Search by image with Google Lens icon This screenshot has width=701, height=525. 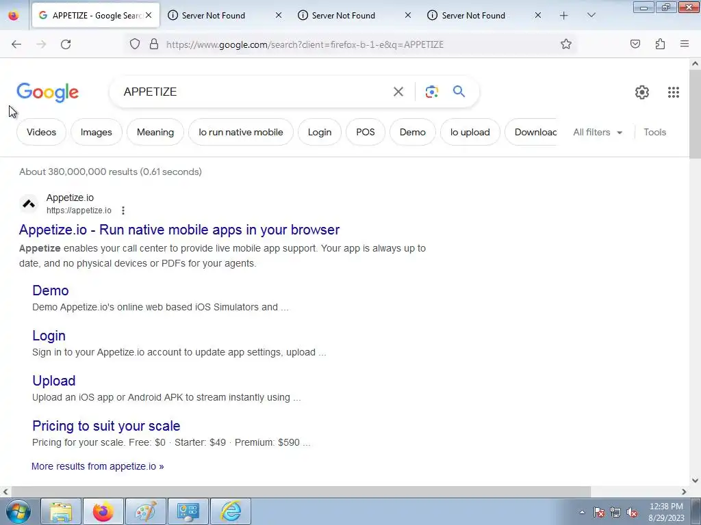[x=431, y=92]
